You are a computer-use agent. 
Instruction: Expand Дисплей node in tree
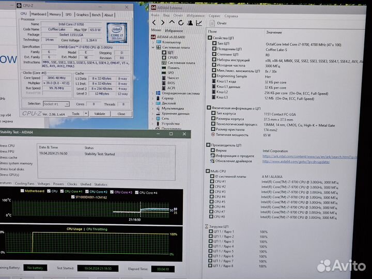tap(153, 103)
